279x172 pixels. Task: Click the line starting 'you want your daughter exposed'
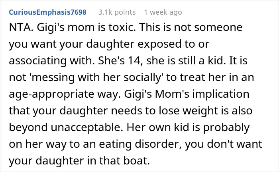(109, 44)
